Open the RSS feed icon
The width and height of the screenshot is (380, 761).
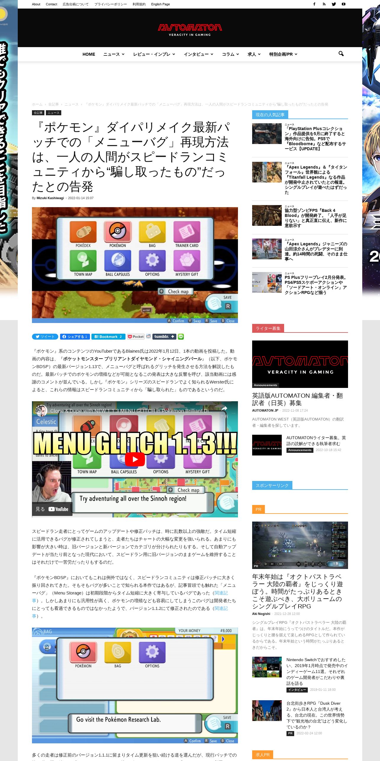click(x=324, y=4)
